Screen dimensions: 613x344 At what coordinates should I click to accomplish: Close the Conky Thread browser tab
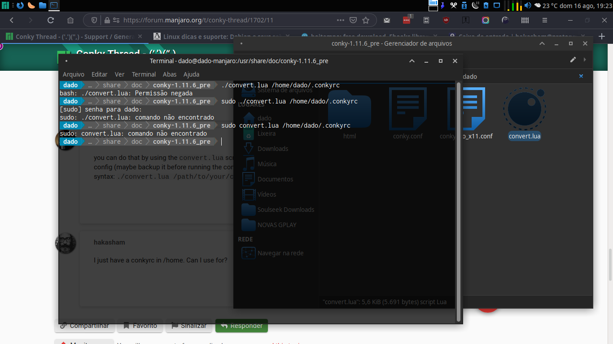tap(140, 37)
